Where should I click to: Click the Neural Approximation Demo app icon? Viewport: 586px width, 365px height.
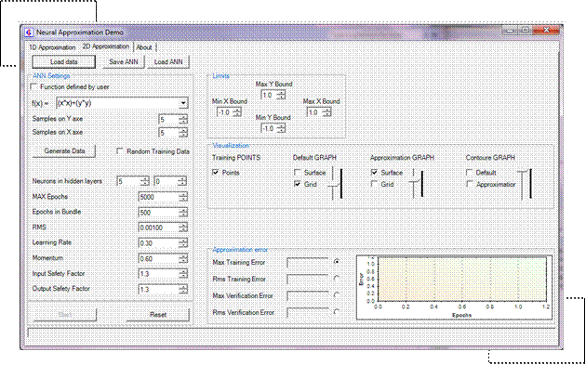click(x=29, y=33)
